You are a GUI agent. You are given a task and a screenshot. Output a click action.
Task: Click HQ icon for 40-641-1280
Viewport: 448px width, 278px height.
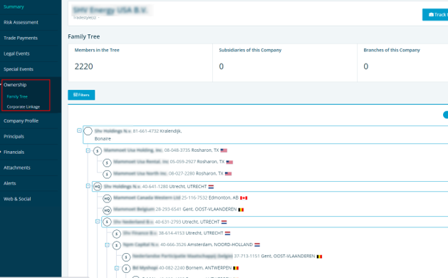coord(98,187)
